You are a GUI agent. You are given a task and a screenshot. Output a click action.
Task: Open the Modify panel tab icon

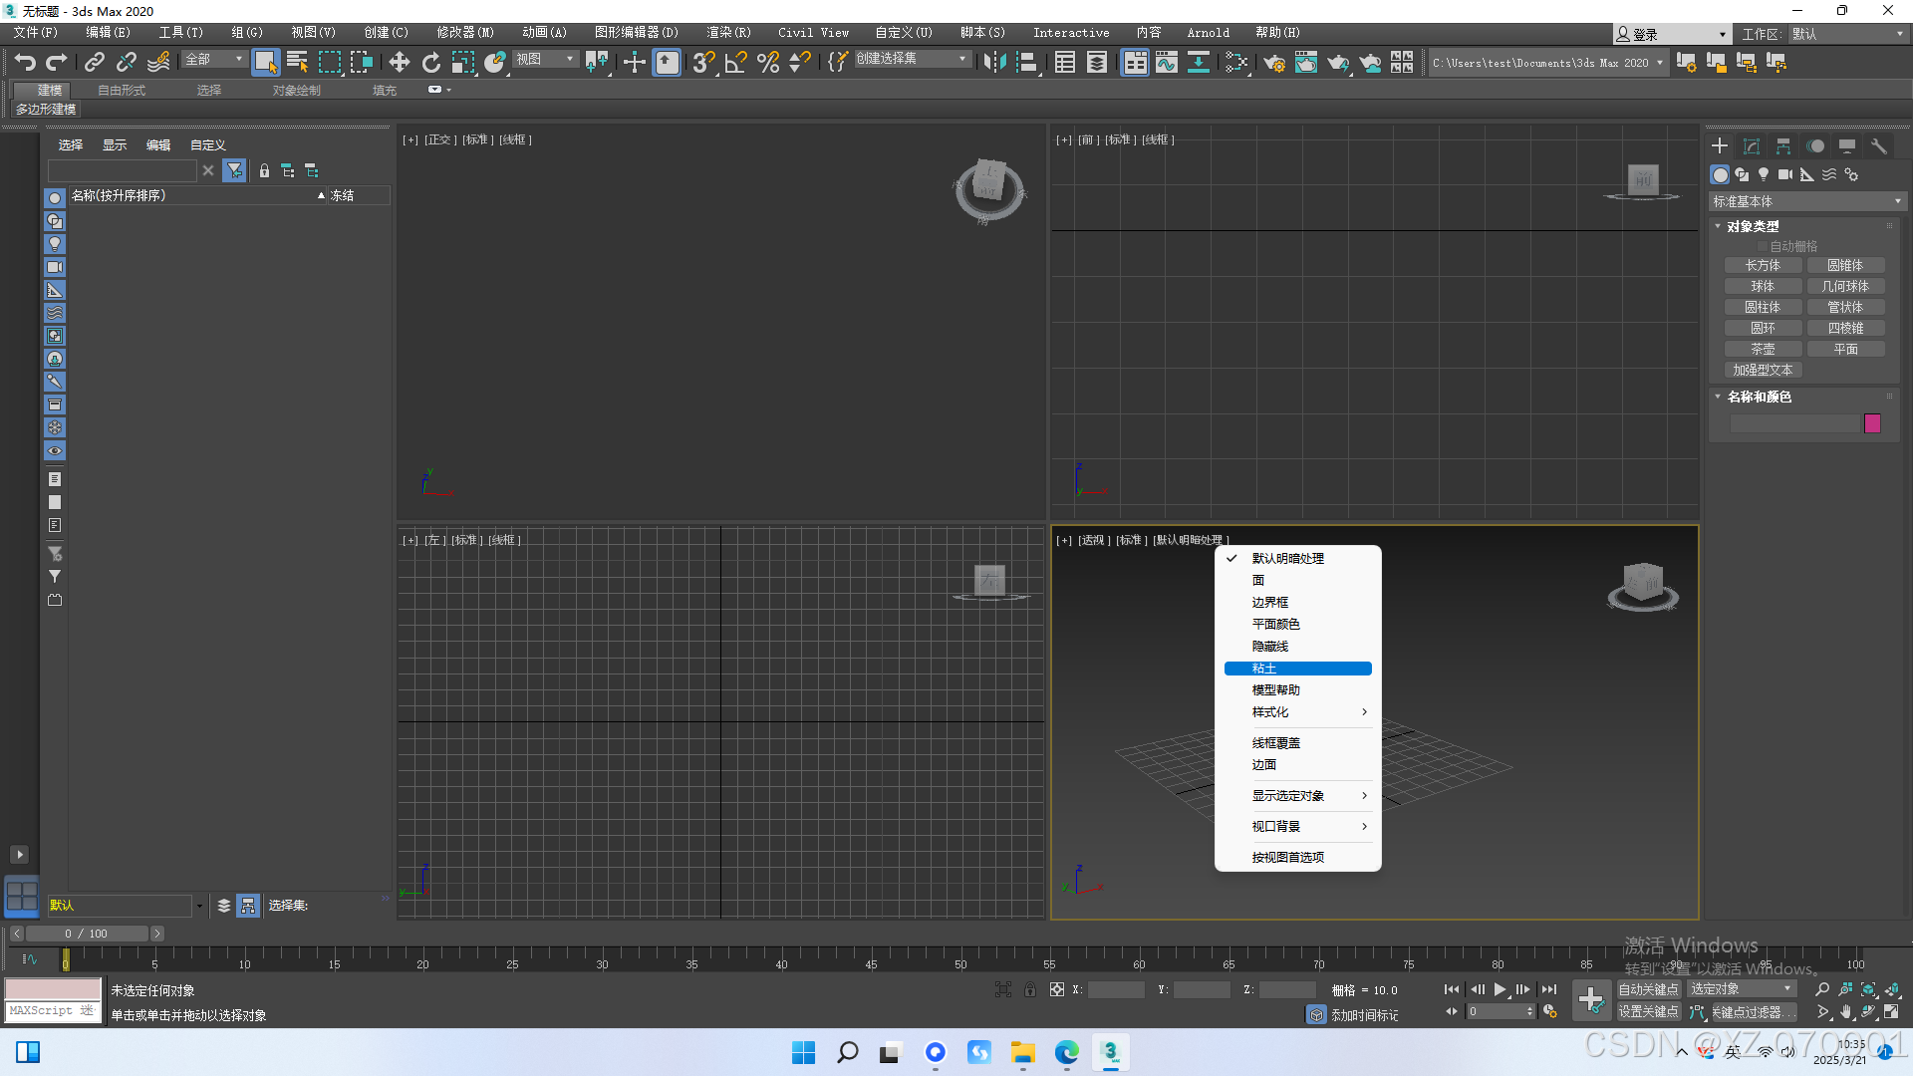coord(1751,146)
